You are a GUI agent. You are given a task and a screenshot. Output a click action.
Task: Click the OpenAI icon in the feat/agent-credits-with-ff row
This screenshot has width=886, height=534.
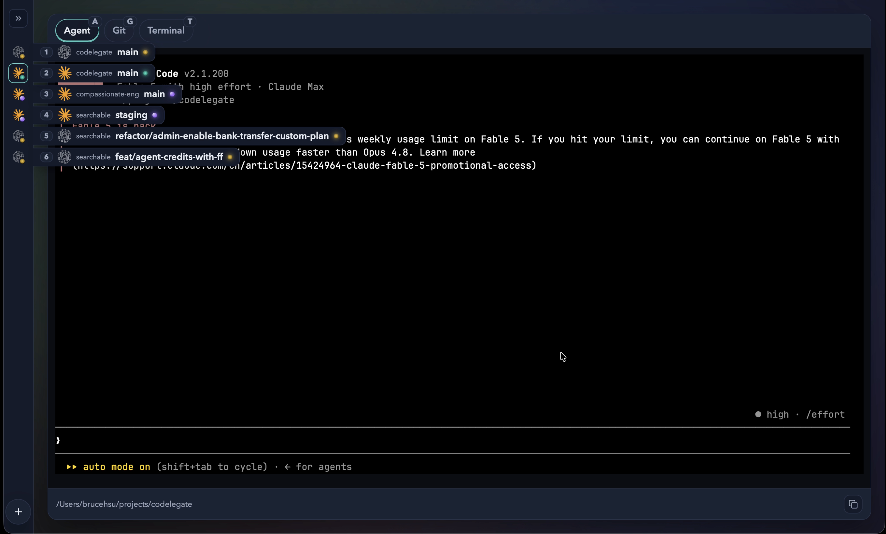[65, 157]
